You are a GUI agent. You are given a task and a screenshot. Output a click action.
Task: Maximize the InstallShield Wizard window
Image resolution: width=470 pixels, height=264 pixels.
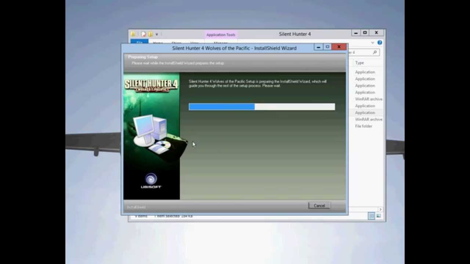coord(327,47)
